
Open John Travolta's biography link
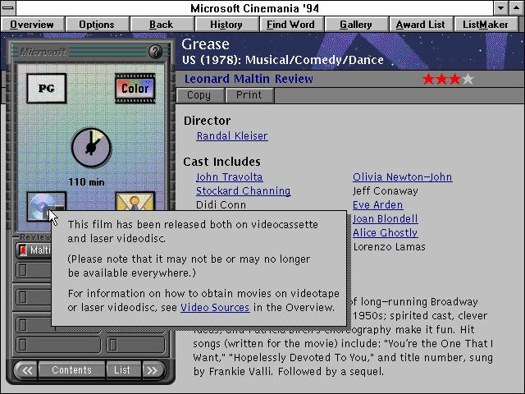click(x=230, y=177)
